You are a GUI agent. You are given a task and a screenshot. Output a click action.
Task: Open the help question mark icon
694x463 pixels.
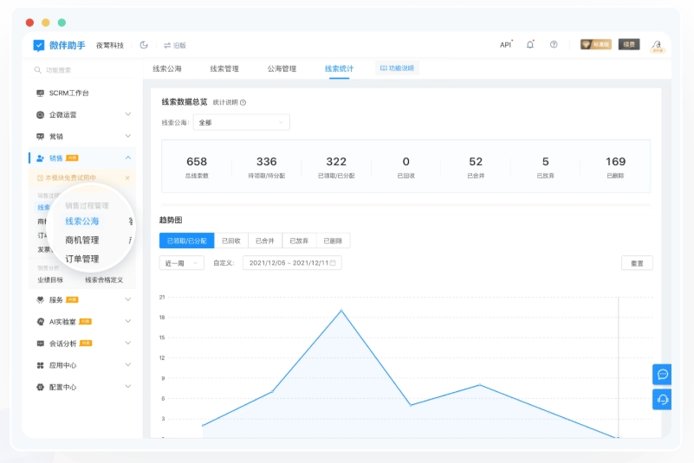coord(554,45)
